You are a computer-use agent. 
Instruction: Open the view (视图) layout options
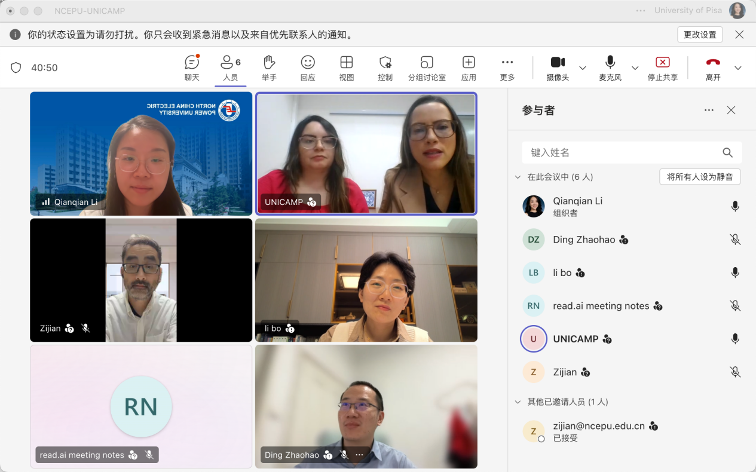coord(347,63)
